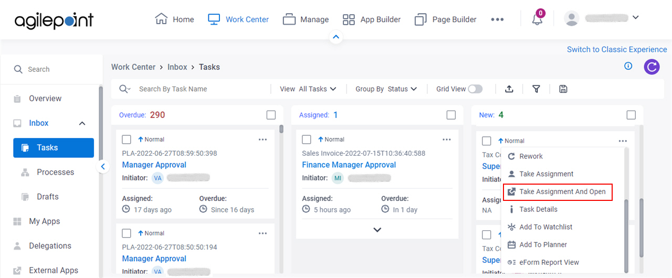The width and height of the screenshot is (672, 278).
Task: Click the Overdue column scrollbar
Action: 281,129
